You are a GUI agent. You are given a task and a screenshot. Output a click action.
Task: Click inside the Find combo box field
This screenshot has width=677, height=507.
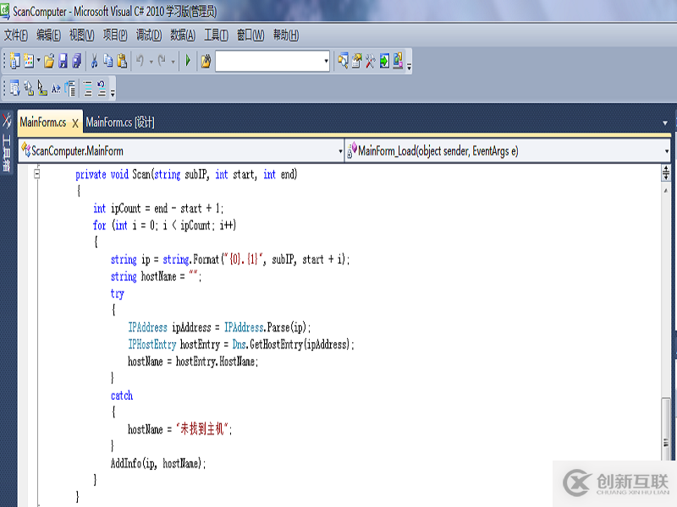click(x=269, y=61)
